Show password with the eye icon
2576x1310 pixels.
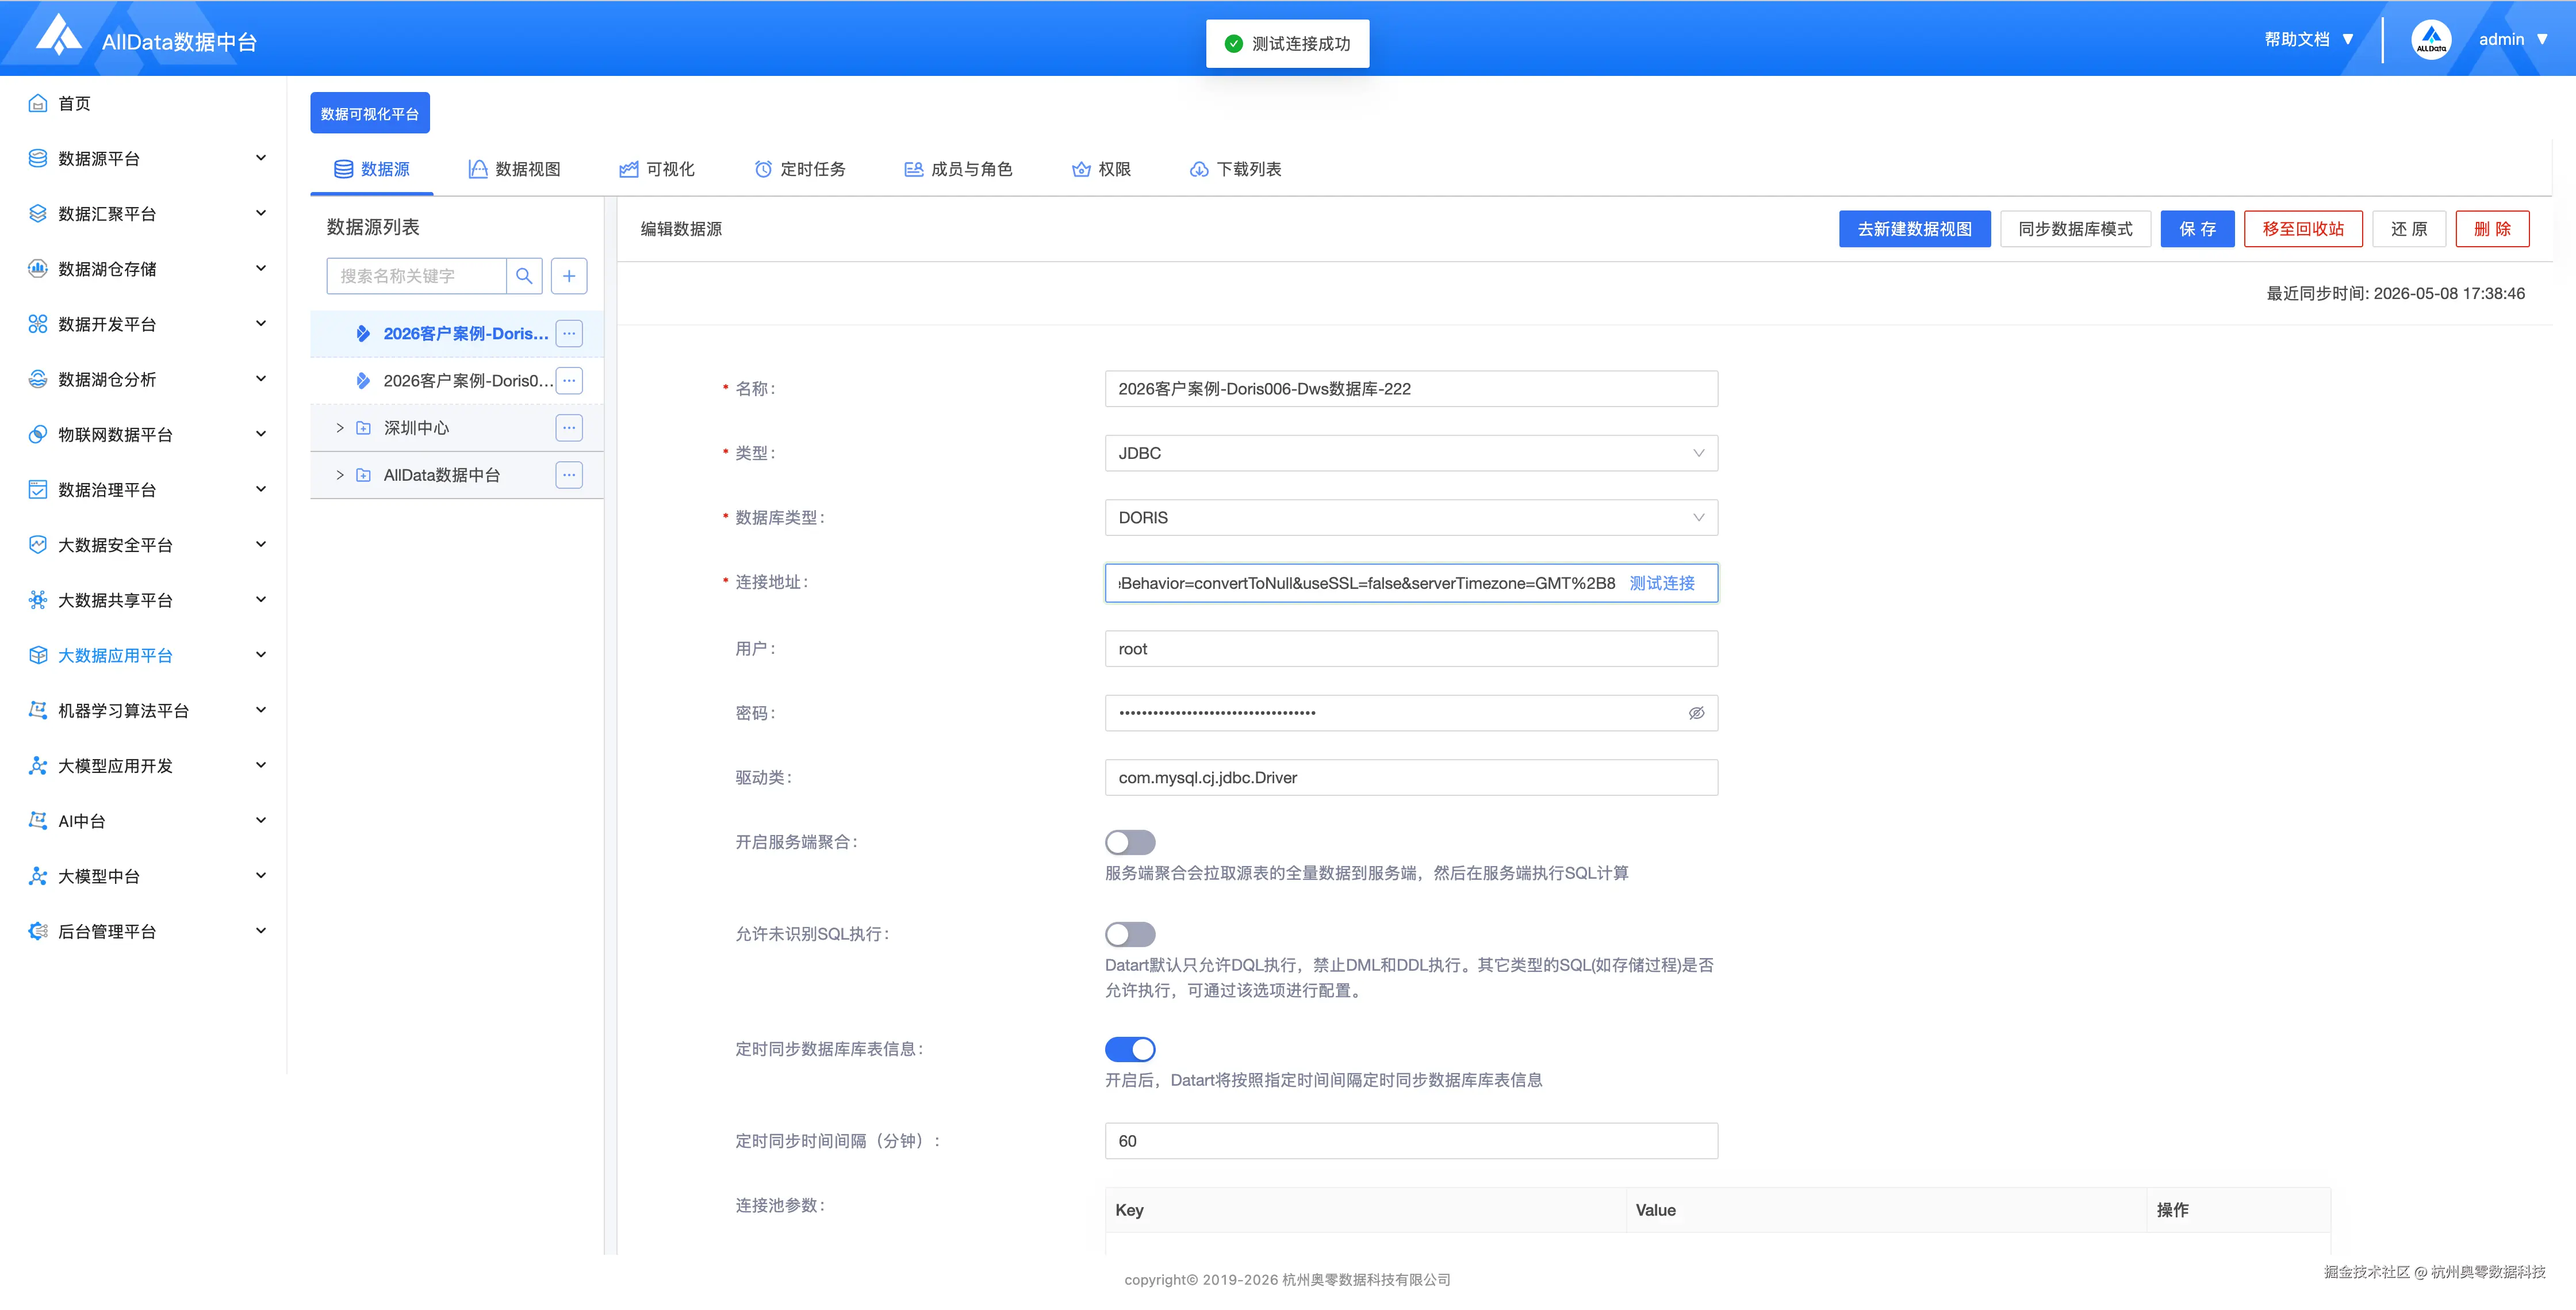click(x=1696, y=713)
